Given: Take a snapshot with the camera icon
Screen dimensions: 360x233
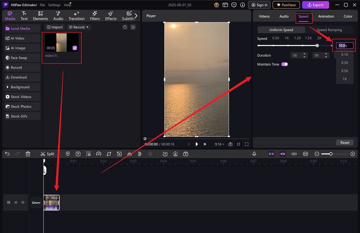Looking at the screenshot, I should point(230,144).
